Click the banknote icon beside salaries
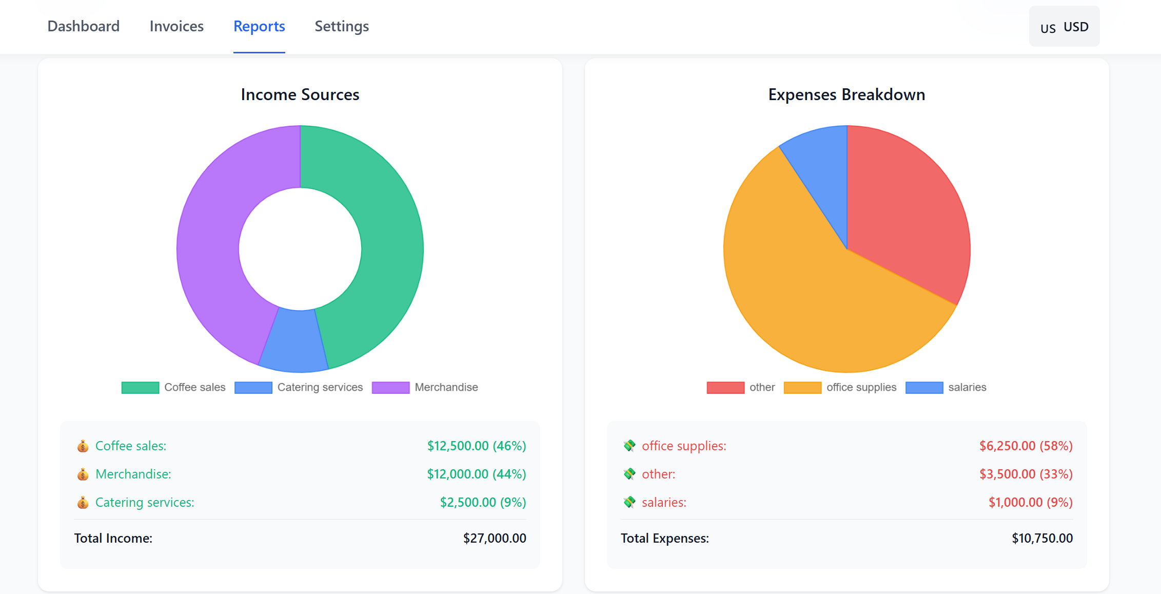This screenshot has height=594, width=1161. (x=630, y=503)
